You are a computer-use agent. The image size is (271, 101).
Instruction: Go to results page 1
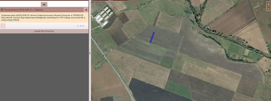pyautogui.click(x=3, y=26)
